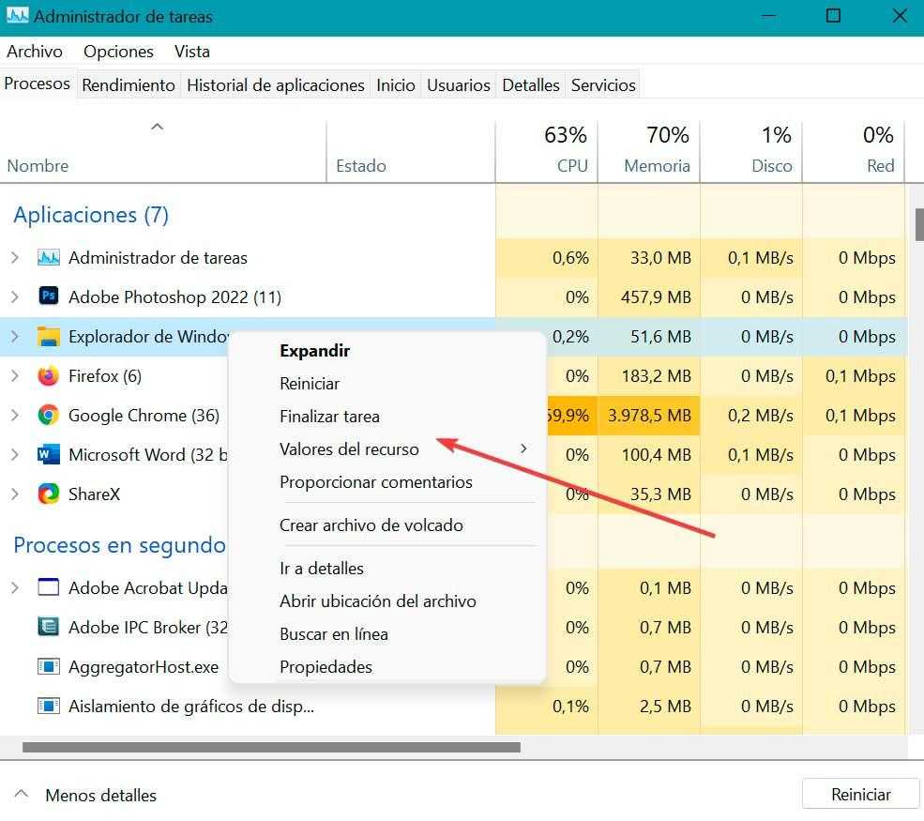Sort processes by Memoria column
924x821 pixels.
point(657,166)
